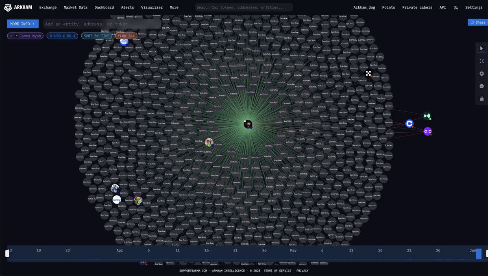Select the green frog avatar node
This screenshot has width=488, height=276.
(209, 142)
